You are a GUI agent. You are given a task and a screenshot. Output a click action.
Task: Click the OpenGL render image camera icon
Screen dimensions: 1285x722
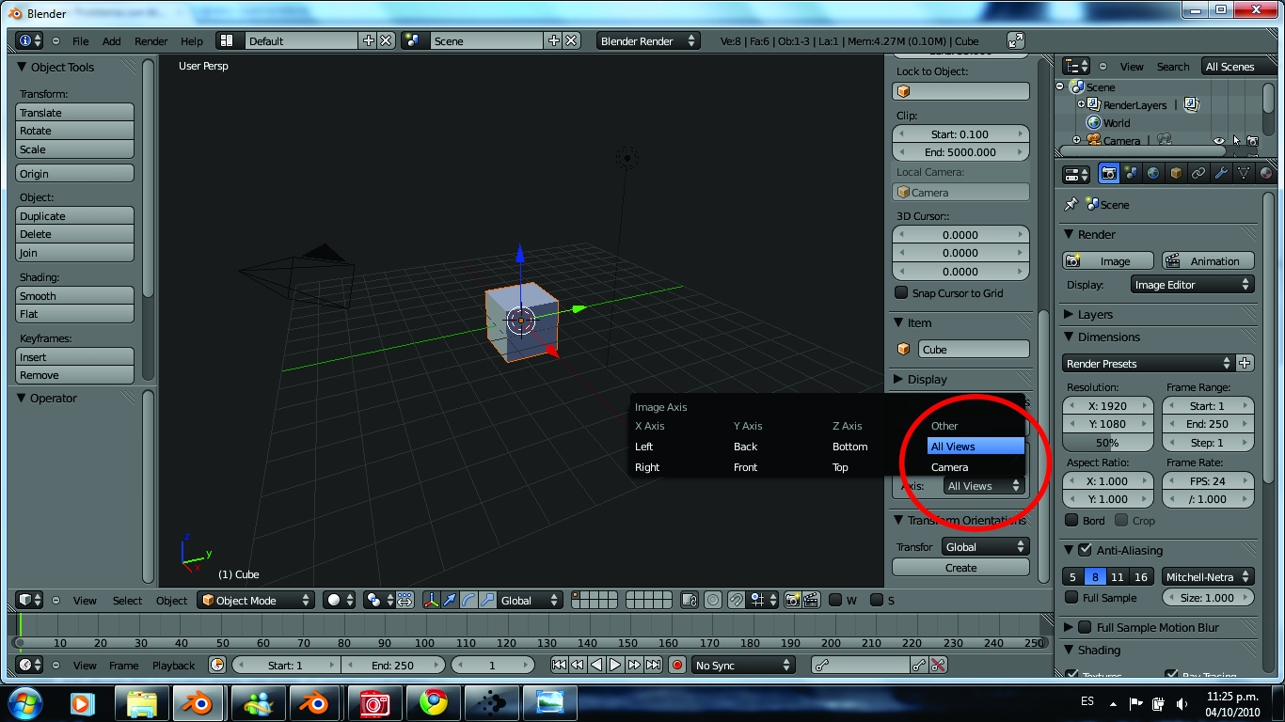tap(792, 600)
